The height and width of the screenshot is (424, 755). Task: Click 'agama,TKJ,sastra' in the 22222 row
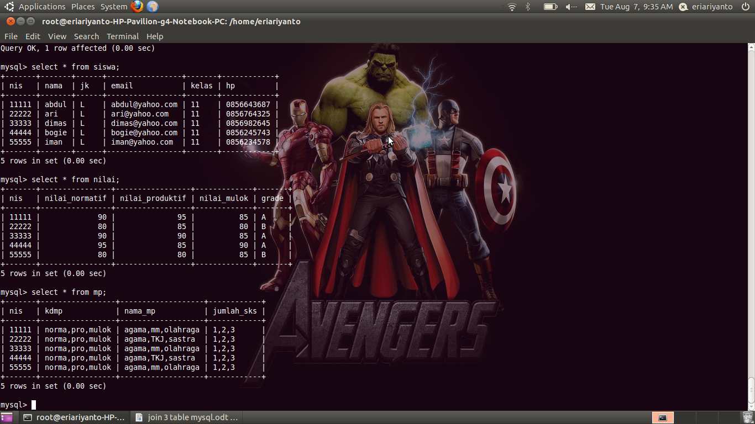pyautogui.click(x=160, y=339)
